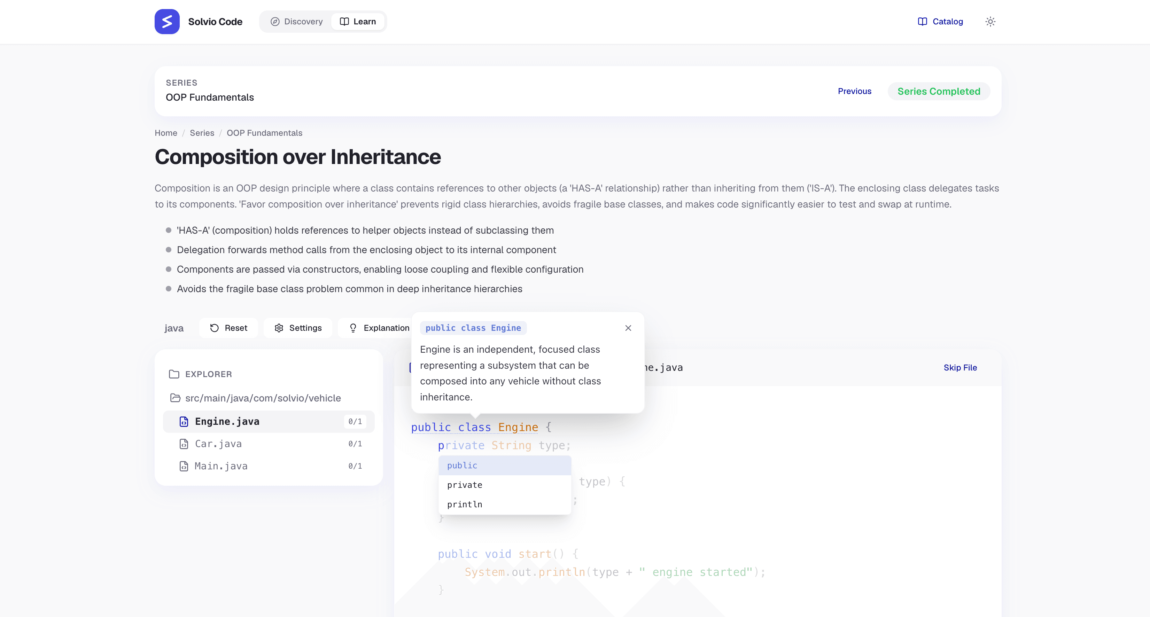Click the Explorer folder icon
Screen dimensions: 1150x617
coord(174,374)
